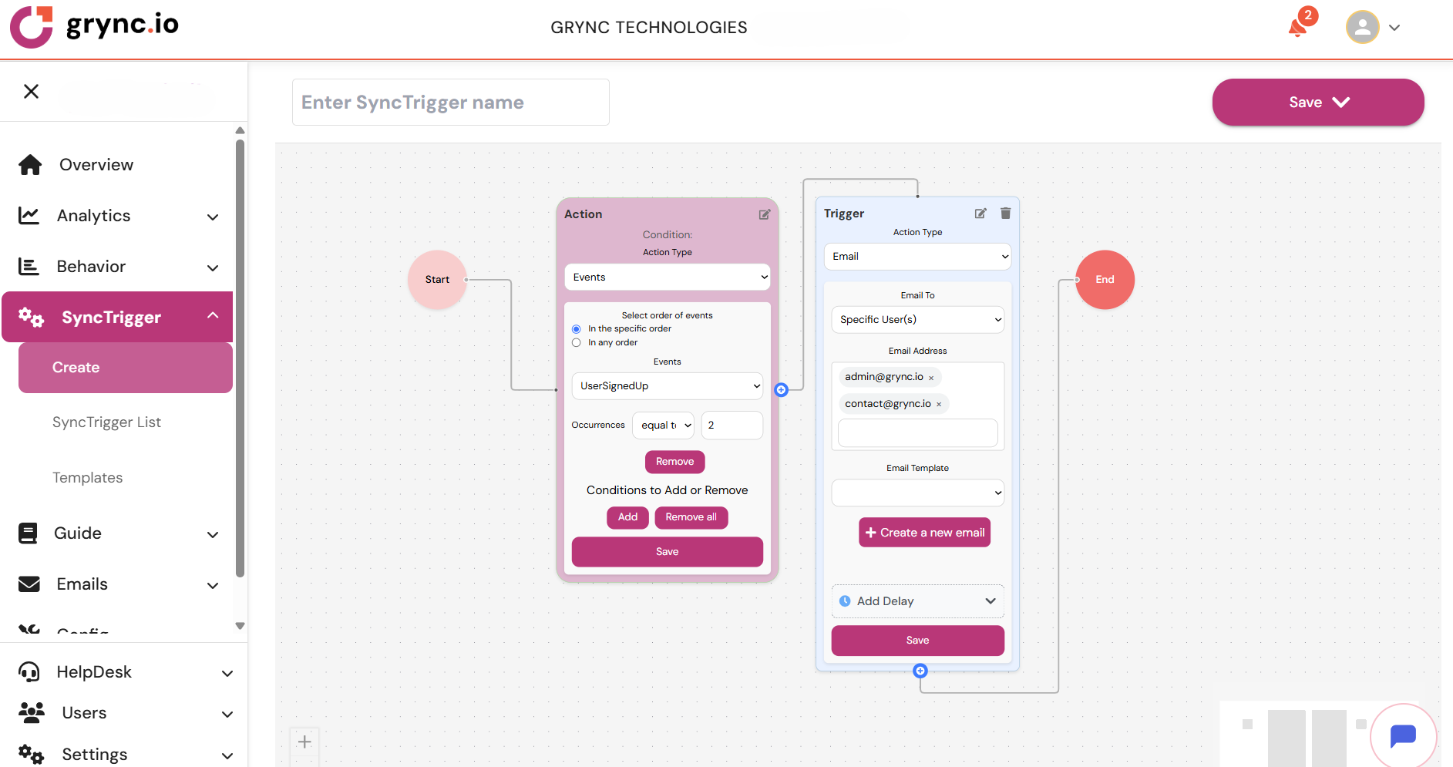Screen dimensions: 1453x767
Task: Go to Overview in sidebar
Action: (96, 165)
